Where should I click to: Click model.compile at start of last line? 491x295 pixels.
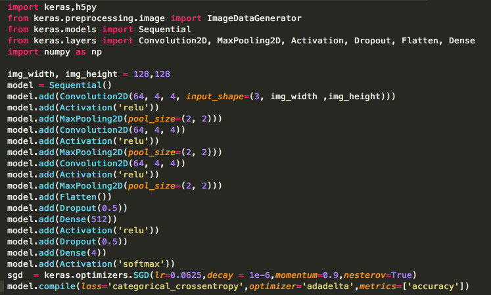point(38,286)
